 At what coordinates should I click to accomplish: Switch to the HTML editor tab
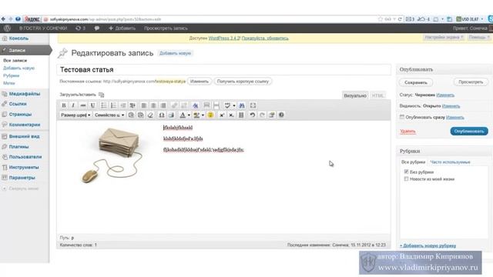(377, 95)
